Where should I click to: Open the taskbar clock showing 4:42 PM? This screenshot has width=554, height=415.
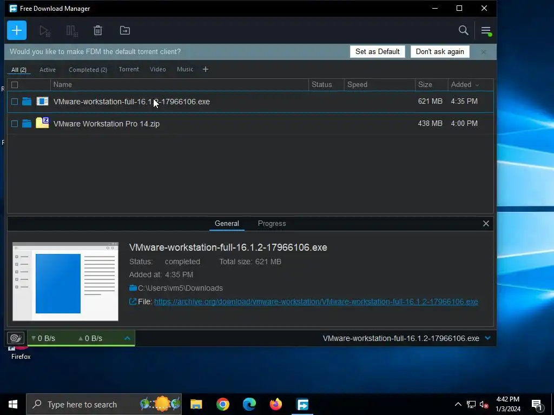coord(507,404)
